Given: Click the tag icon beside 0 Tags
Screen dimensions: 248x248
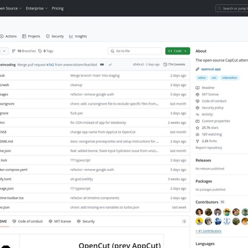Looking at the screenshot, I should point(40,51).
